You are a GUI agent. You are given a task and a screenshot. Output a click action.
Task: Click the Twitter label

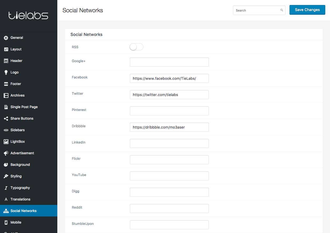click(78, 94)
